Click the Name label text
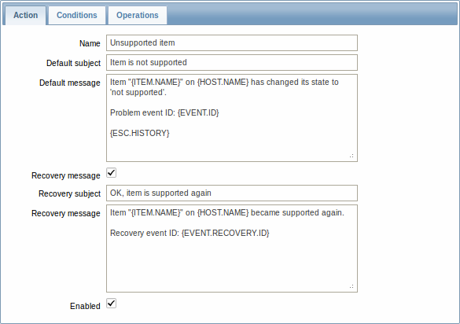 point(90,43)
